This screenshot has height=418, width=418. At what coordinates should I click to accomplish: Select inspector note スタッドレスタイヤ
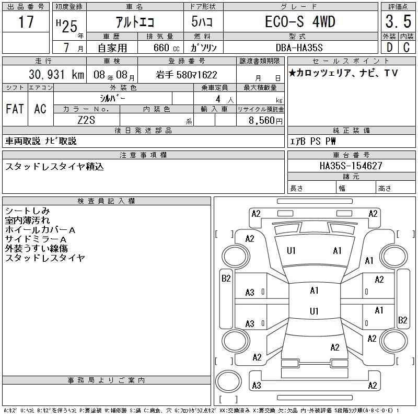[45, 258]
